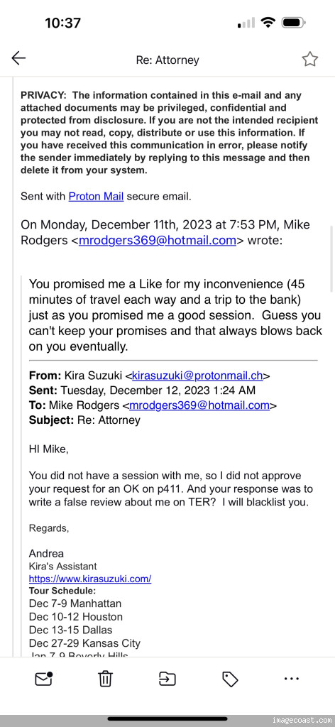Mark email as unread envelope icon
The image size is (335, 727).
coord(43,679)
